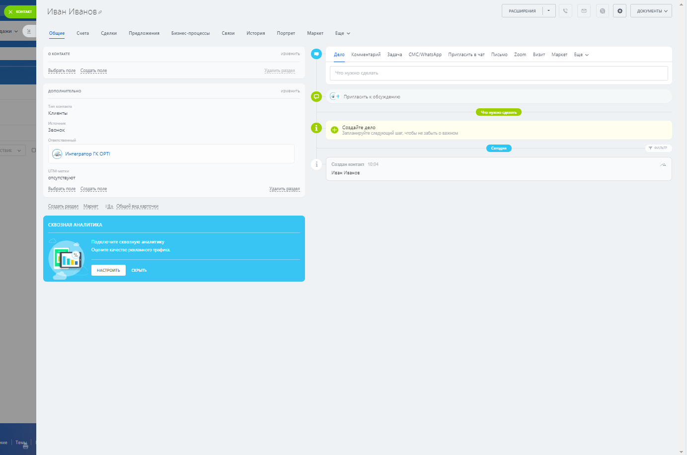Click Удалить раздел in О контакте section
The height and width of the screenshot is (455, 687).
click(x=280, y=71)
